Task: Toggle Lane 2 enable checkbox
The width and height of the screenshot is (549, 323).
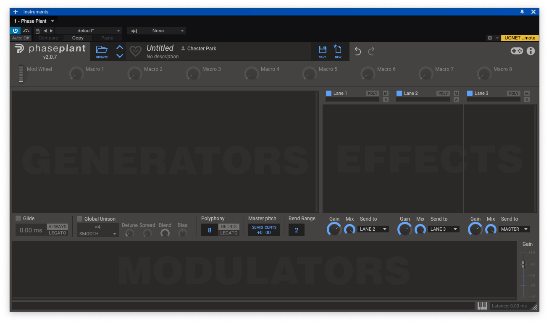Action: tap(399, 93)
